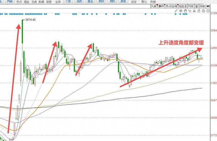Click the 2909 price axis label

click(x=214, y=118)
